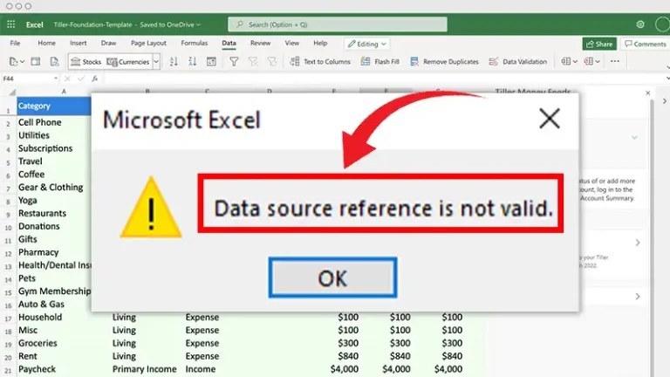
Task: Open the Ungroup outline dropdown
Action: pos(591,62)
